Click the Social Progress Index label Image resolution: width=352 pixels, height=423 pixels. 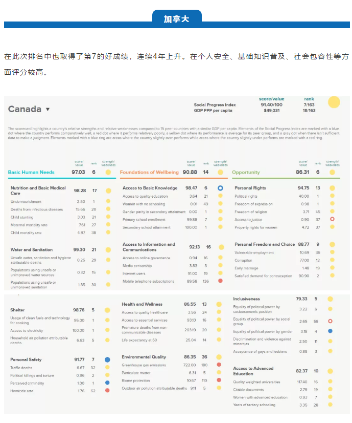(x=215, y=104)
